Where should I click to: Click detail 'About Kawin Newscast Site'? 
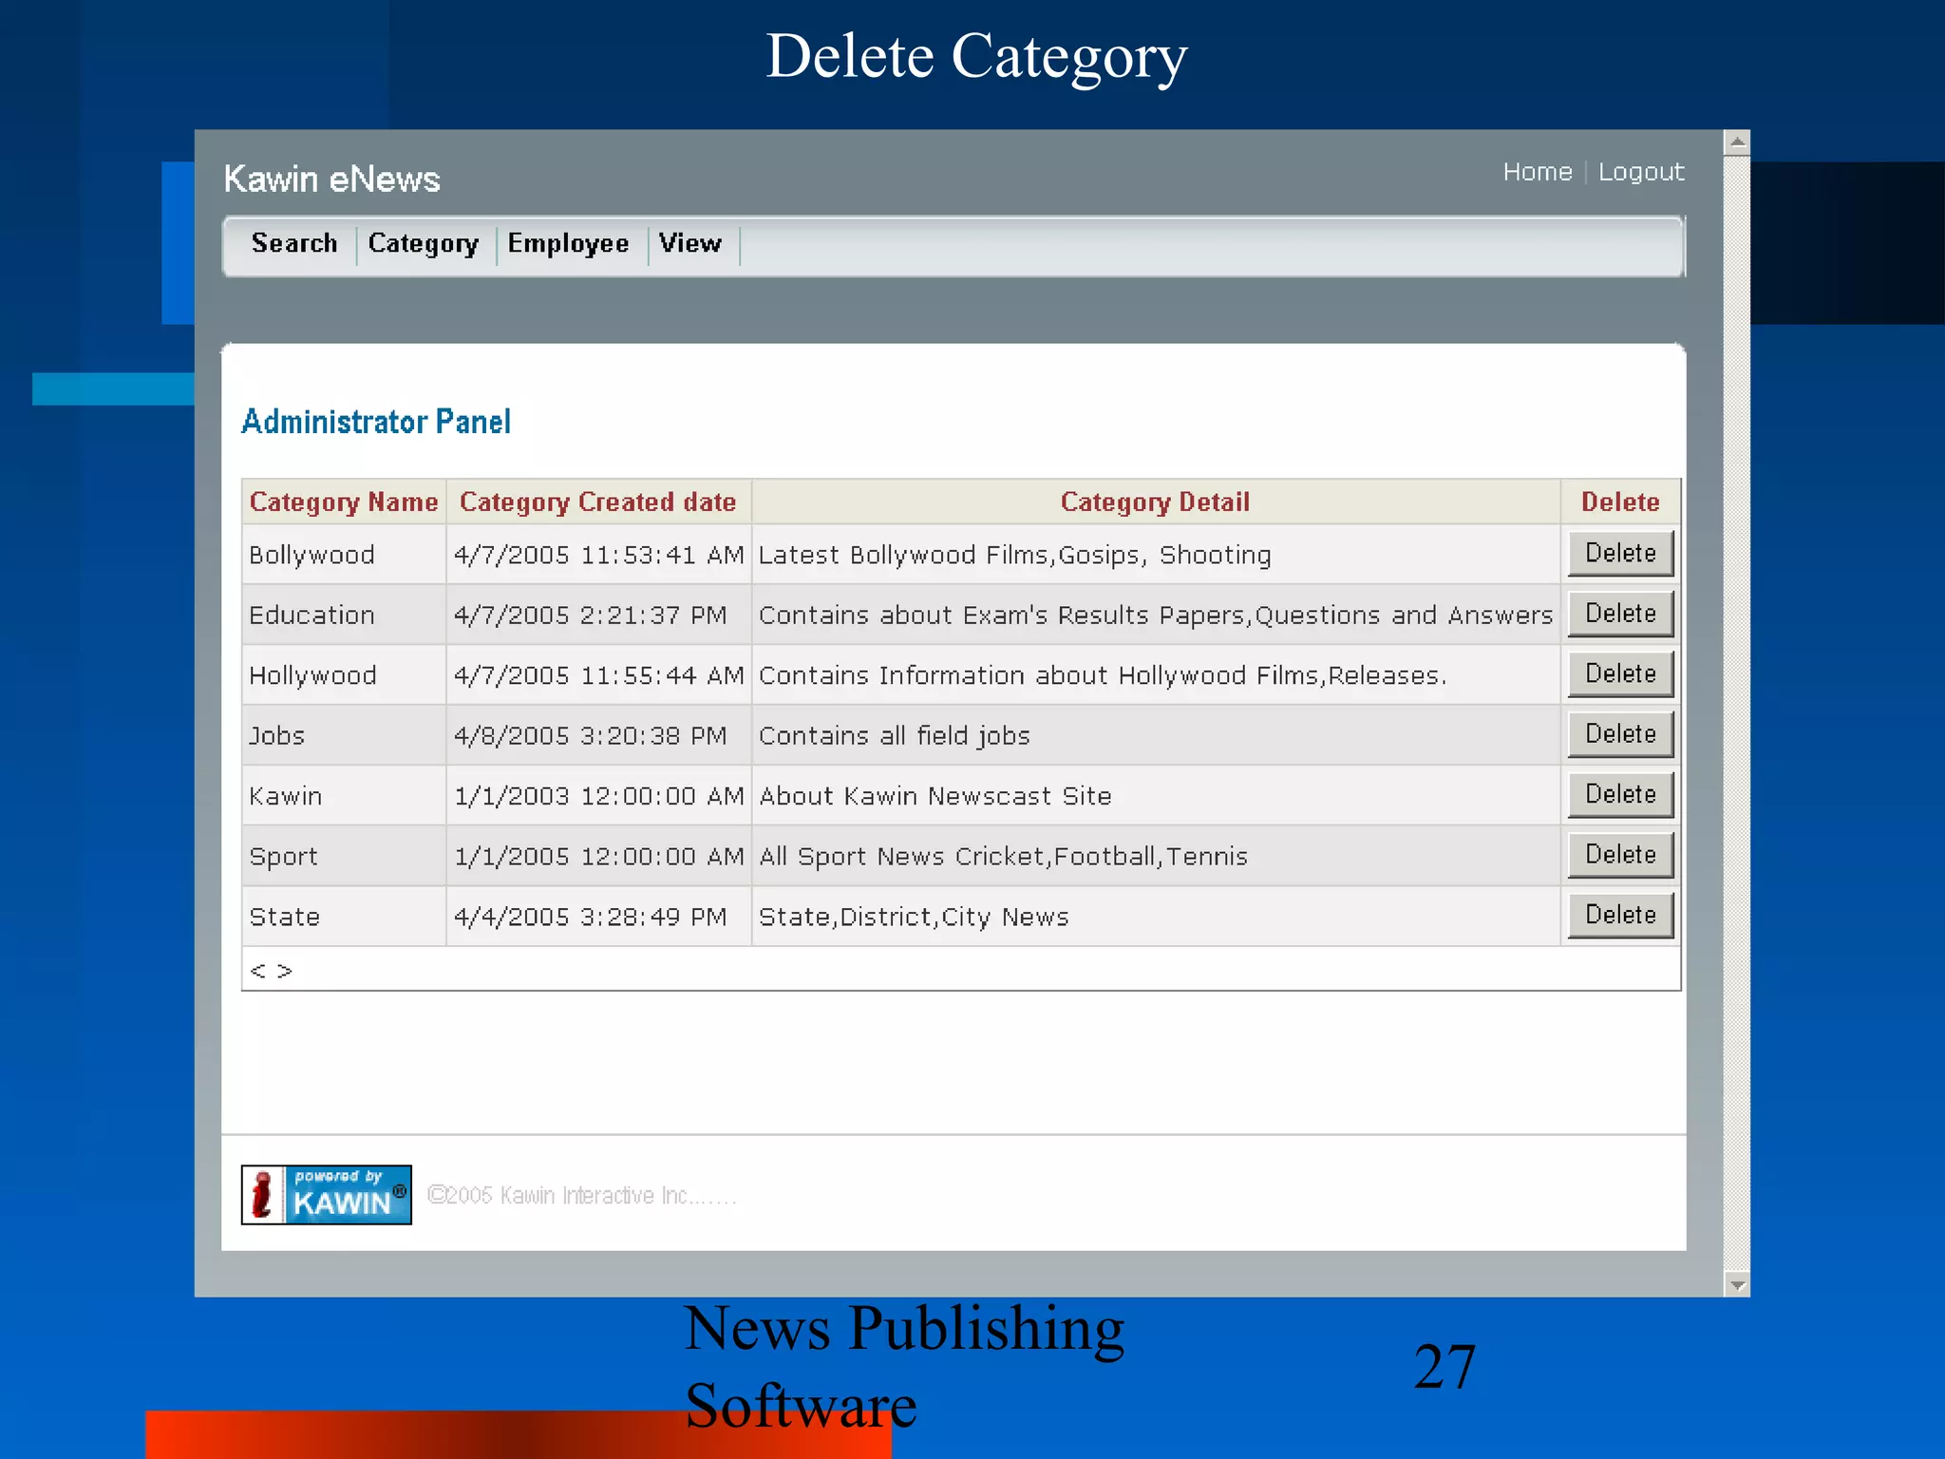pos(935,796)
